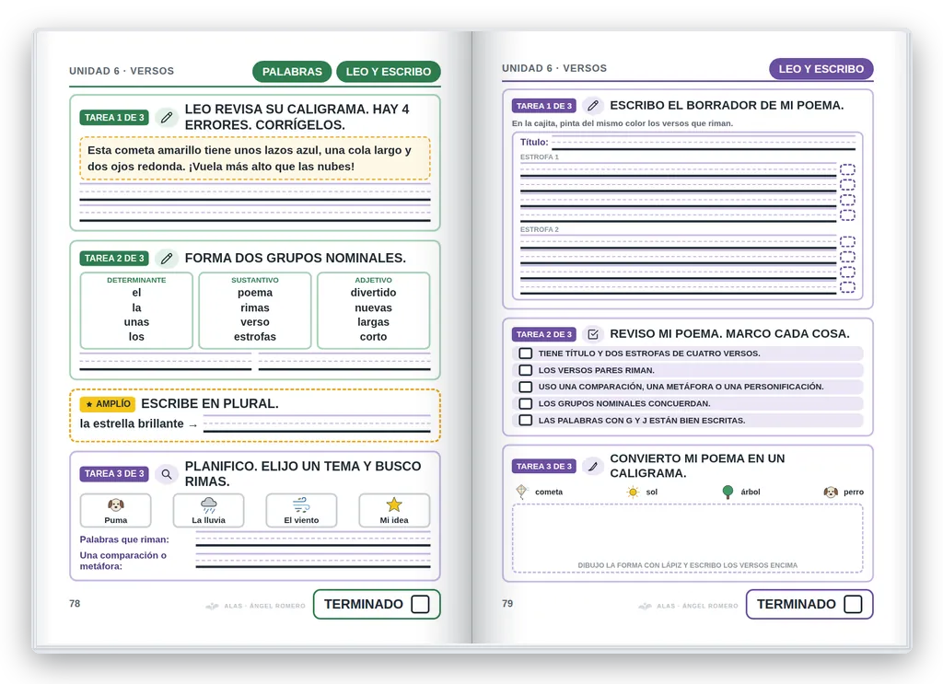Check the TERMINADO box on page 78
The image size is (943, 684).
point(420,604)
